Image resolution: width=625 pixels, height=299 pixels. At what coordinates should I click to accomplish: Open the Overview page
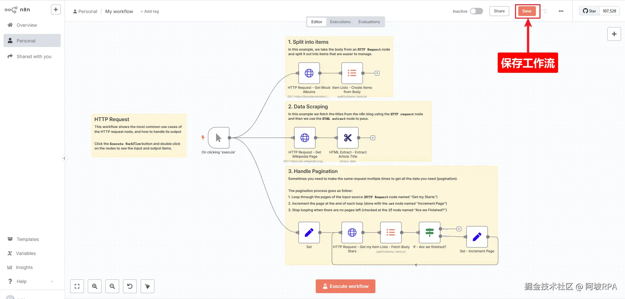coord(32,25)
